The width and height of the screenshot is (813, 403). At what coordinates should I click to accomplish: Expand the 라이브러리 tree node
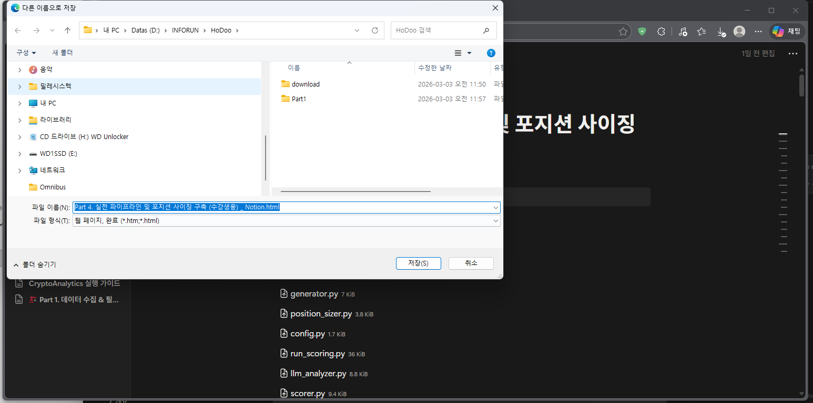pyautogui.click(x=20, y=120)
